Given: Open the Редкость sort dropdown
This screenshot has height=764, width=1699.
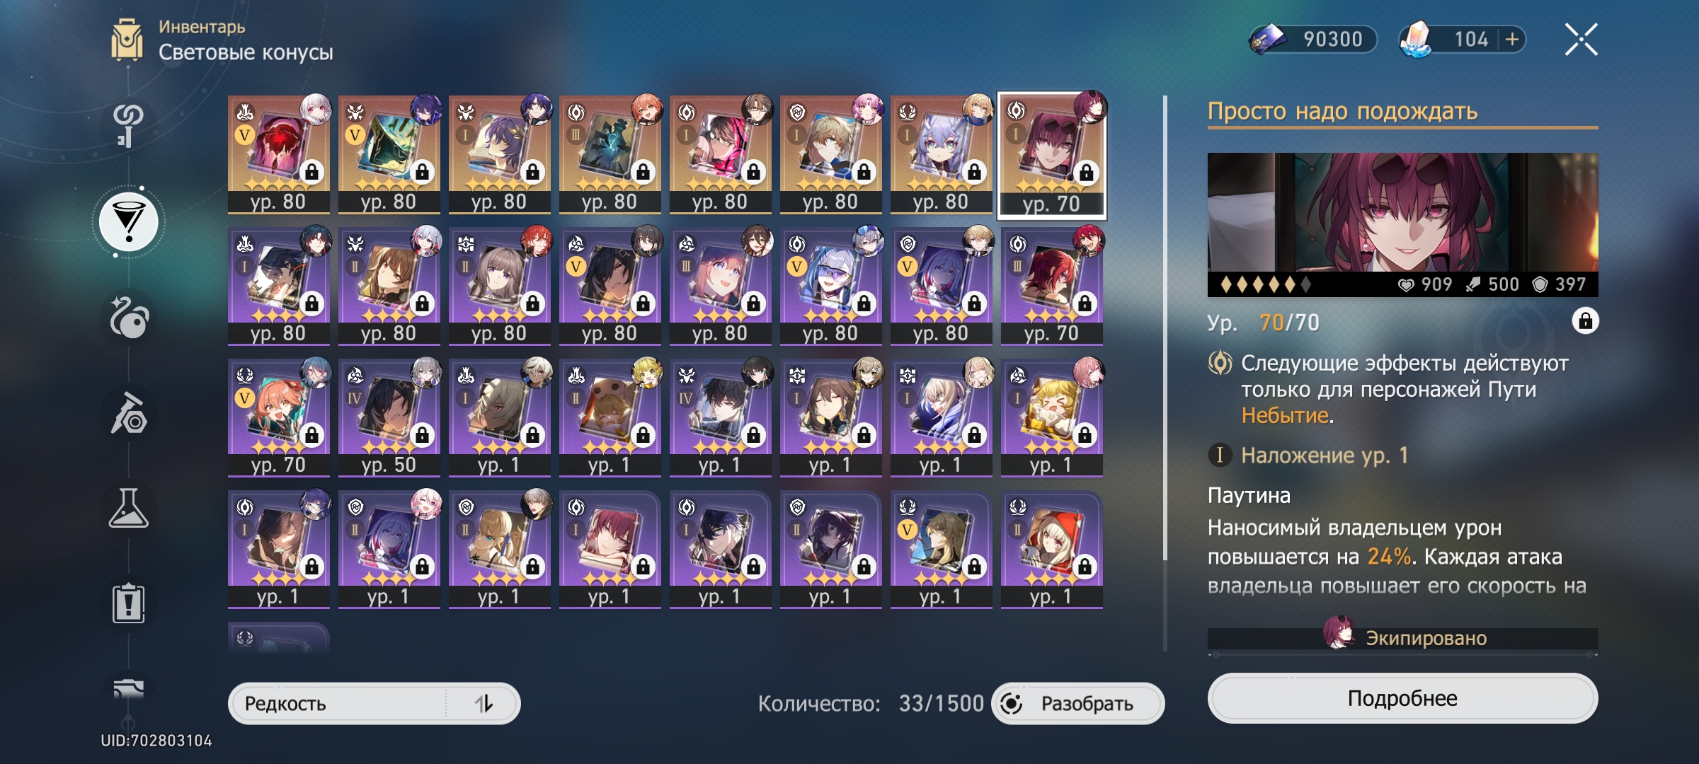Looking at the screenshot, I should tap(338, 703).
